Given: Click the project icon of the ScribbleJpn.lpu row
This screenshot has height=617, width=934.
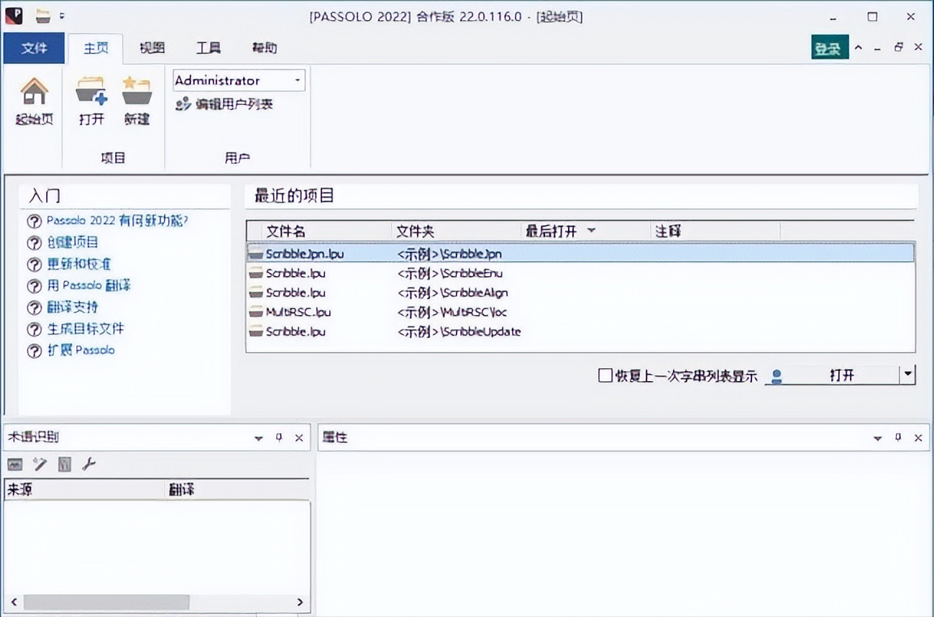Looking at the screenshot, I should (x=255, y=253).
